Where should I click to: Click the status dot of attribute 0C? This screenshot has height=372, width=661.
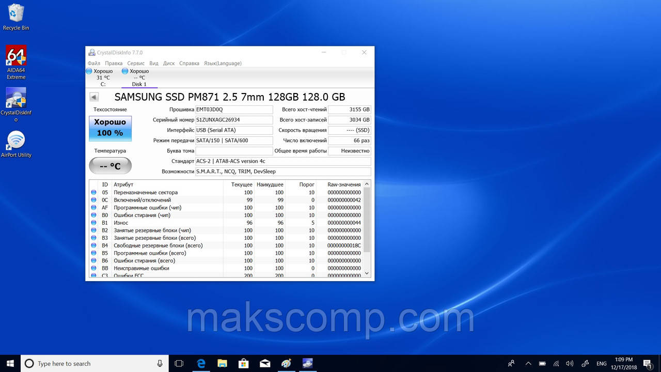[93, 200]
